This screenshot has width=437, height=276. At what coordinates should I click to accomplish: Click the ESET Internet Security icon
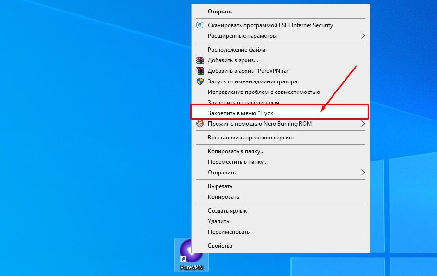[x=200, y=25]
